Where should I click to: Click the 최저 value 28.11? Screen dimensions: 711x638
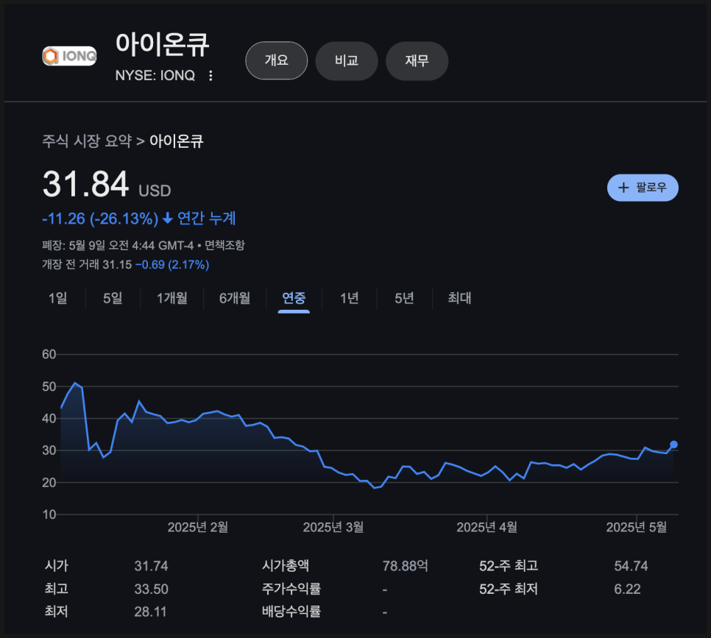[x=150, y=612]
